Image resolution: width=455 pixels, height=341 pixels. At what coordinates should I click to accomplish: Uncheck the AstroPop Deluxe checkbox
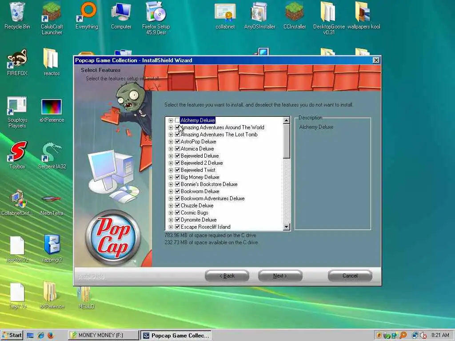pyautogui.click(x=178, y=142)
